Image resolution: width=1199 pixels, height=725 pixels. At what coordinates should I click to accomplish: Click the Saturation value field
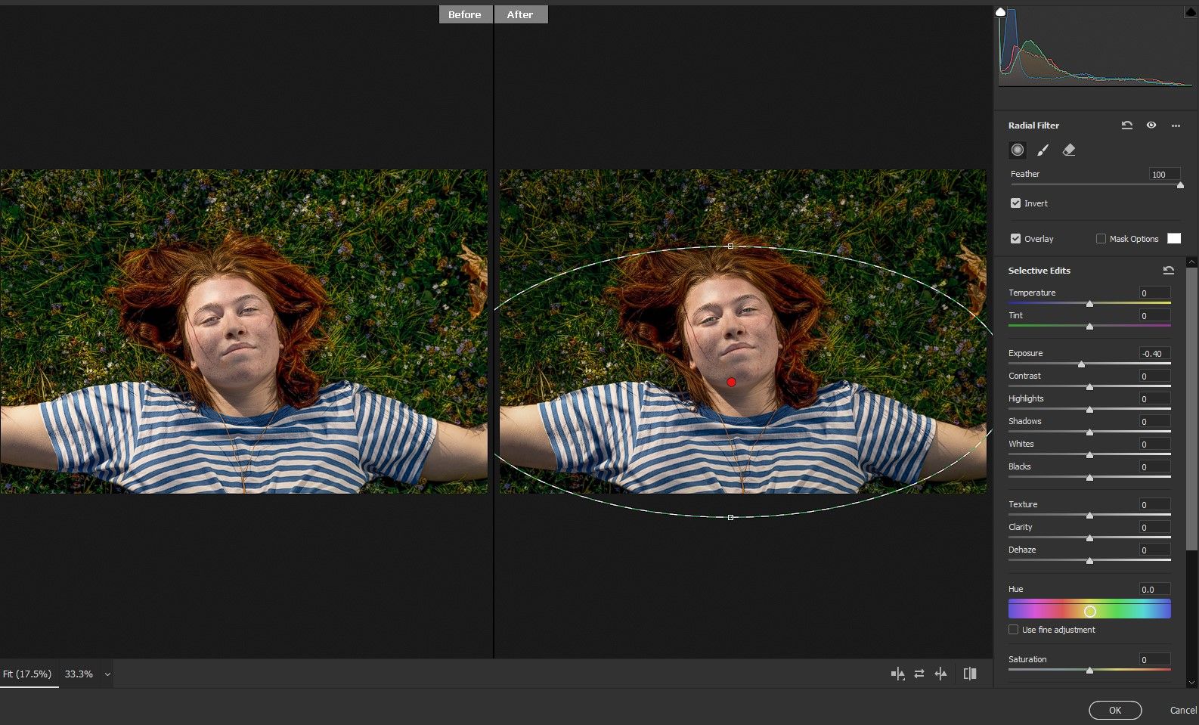(1155, 659)
